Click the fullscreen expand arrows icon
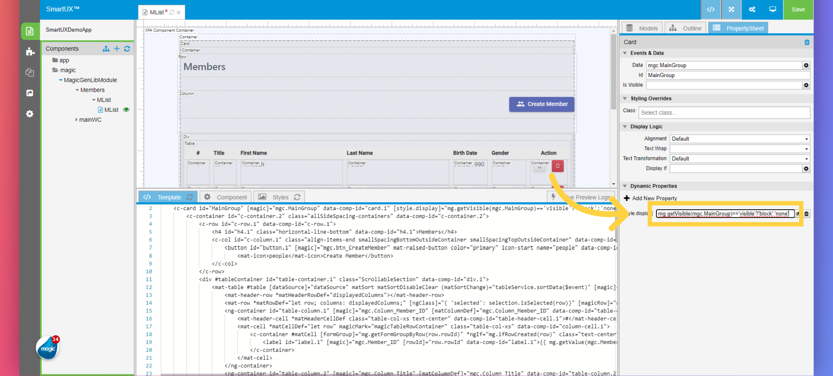833x376 pixels. pos(731,10)
